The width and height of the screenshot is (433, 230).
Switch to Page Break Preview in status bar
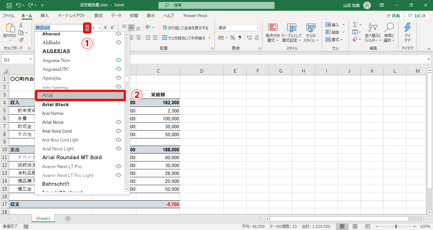(367, 227)
